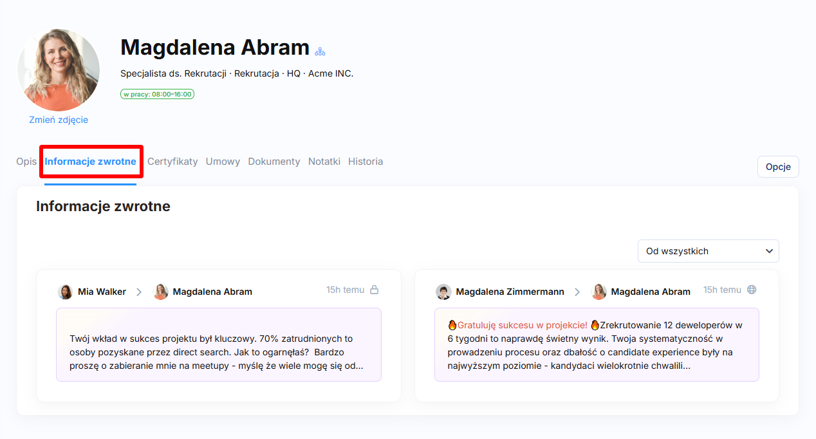Open the "Od wszystkich" filter dropdown
The height and width of the screenshot is (439, 816).
708,251
